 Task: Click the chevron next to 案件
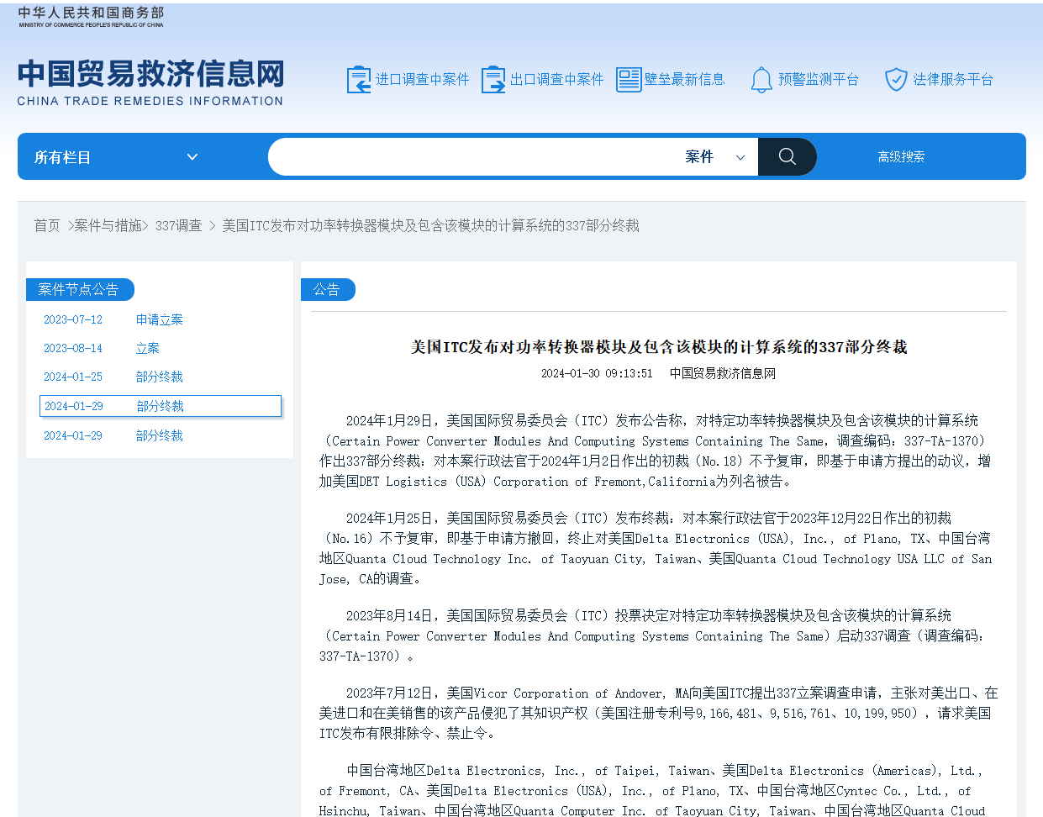pos(740,157)
